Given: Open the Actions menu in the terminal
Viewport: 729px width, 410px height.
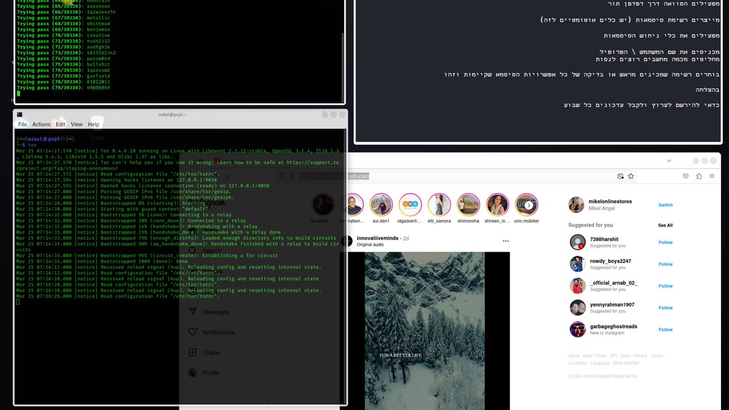Looking at the screenshot, I should (x=41, y=124).
